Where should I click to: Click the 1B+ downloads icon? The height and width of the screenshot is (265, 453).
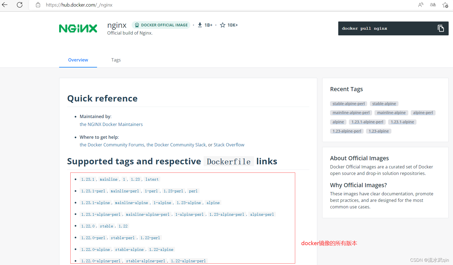(200, 25)
